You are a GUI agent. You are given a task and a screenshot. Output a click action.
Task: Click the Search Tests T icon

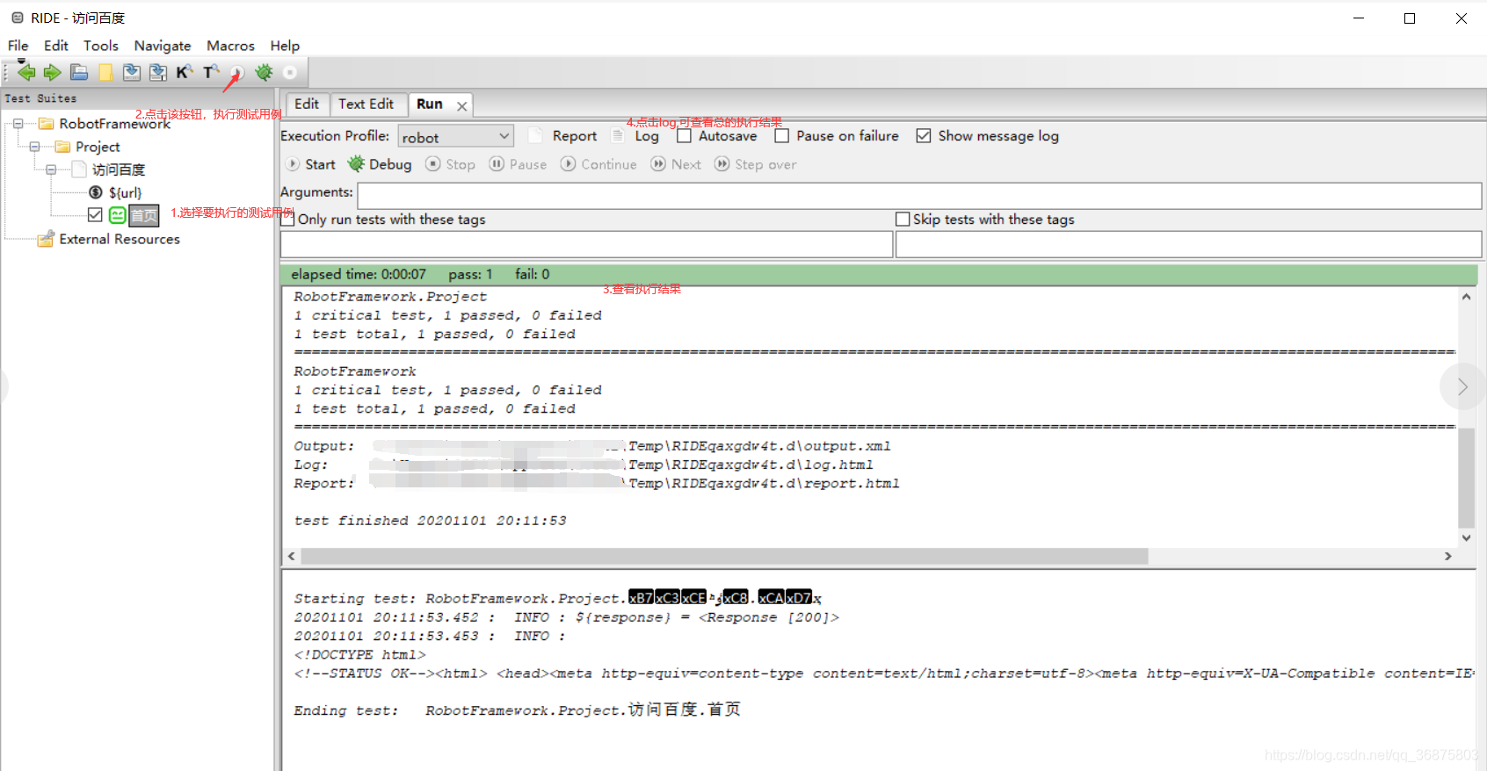coord(211,73)
